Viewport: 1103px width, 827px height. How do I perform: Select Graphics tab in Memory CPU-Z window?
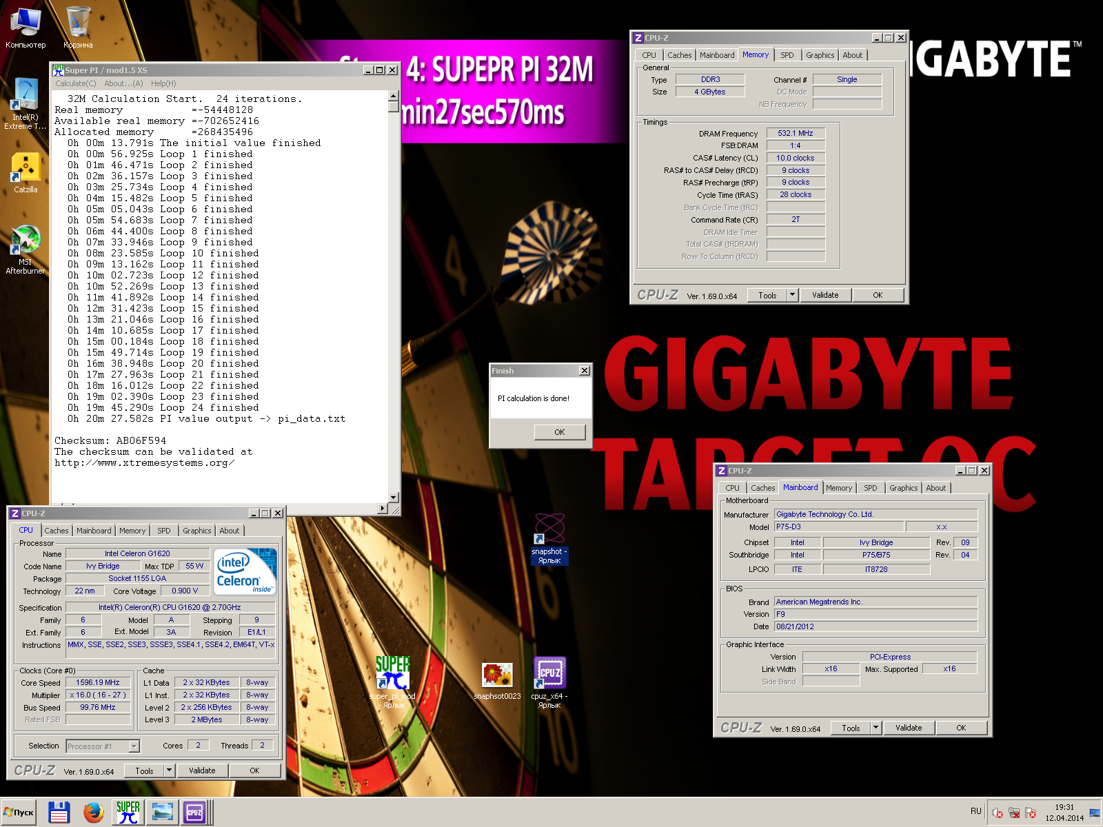tap(820, 55)
